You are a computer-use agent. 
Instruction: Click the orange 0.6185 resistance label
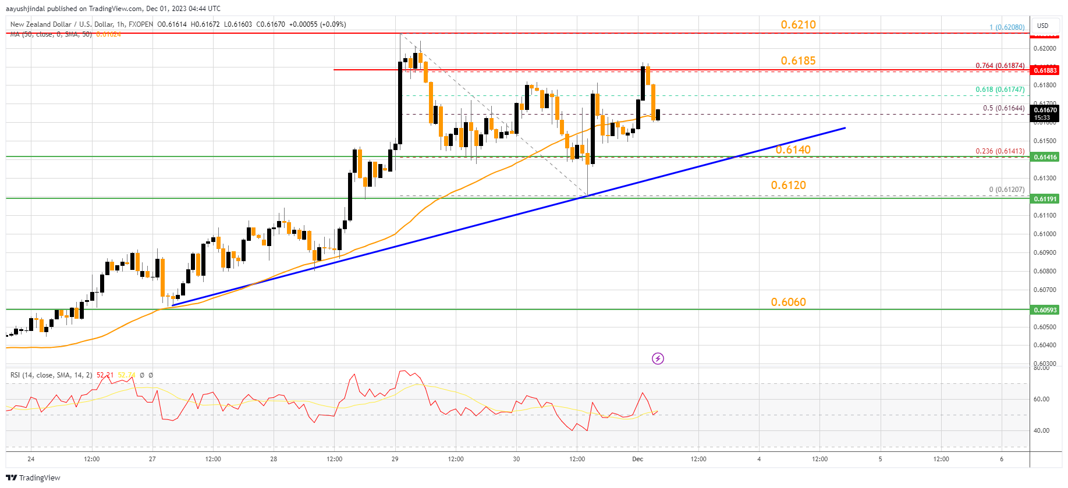coord(798,60)
